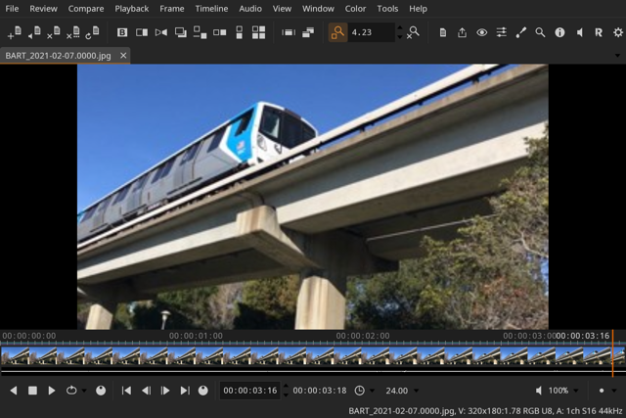Select the BART_2021-02-07.0000.jpg tab
This screenshot has height=418, width=626.
(x=59, y=56)
